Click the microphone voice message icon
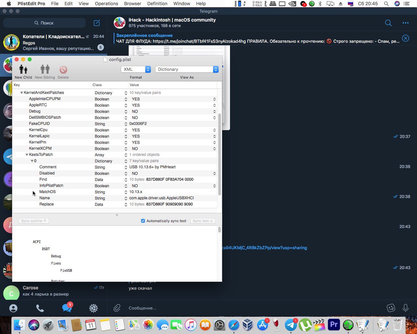 point(406,308)
